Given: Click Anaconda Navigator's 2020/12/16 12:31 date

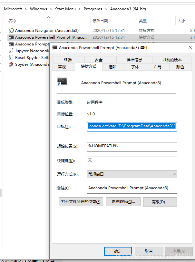Looking at the screenshot, I should [x=109, y=31].
